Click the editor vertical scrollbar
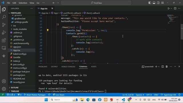The width and height of the screenshot is (183, 103). click(182, 32)
